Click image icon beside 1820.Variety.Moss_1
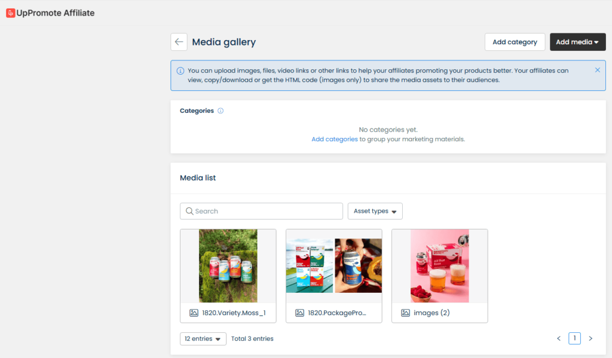 pos(194,313)
